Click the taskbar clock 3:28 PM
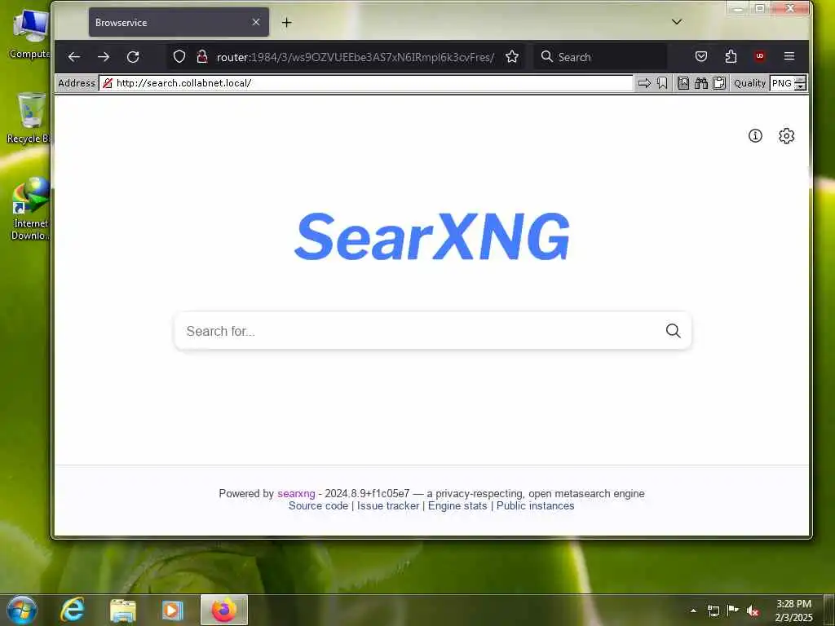Image resolution: width=835 pixels, height=626 pixels. point(793,611)
